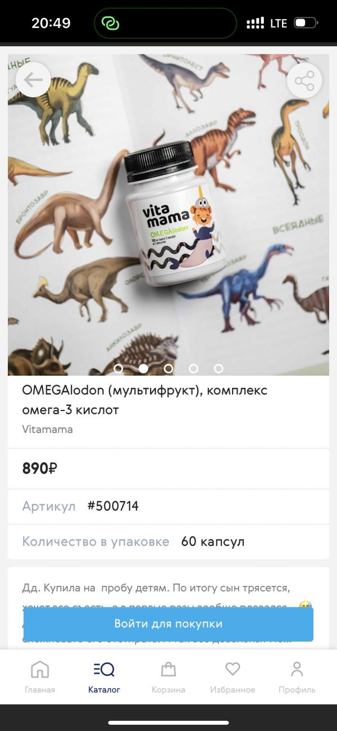Tap article number #500714
The image size is (337, 731).
point(113,506)
